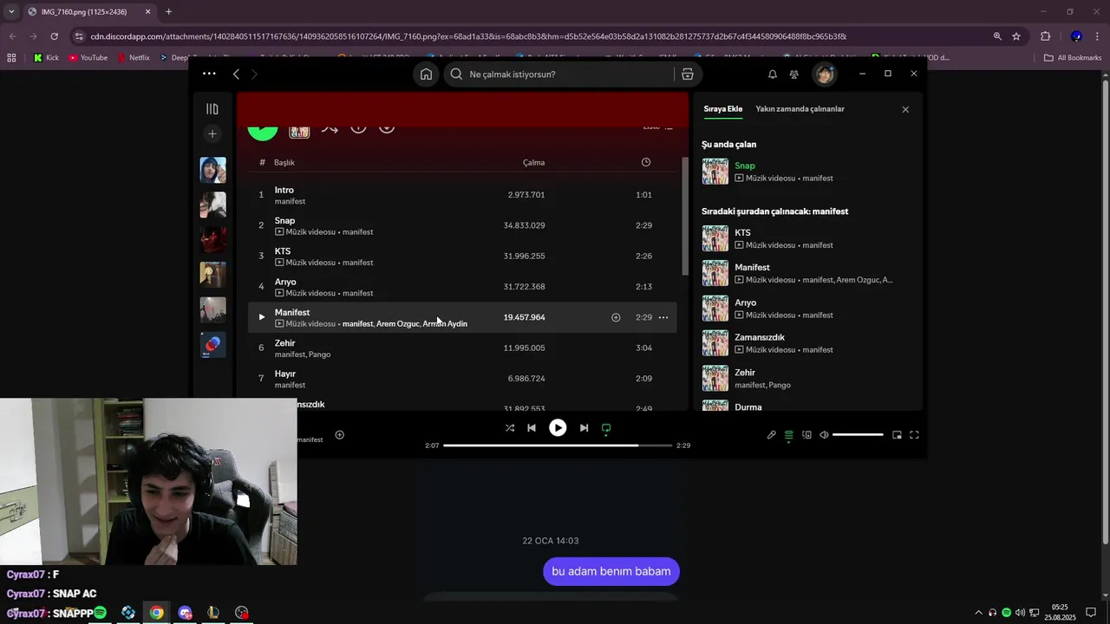Open Spotify notifications bell

tap(773, 75)
